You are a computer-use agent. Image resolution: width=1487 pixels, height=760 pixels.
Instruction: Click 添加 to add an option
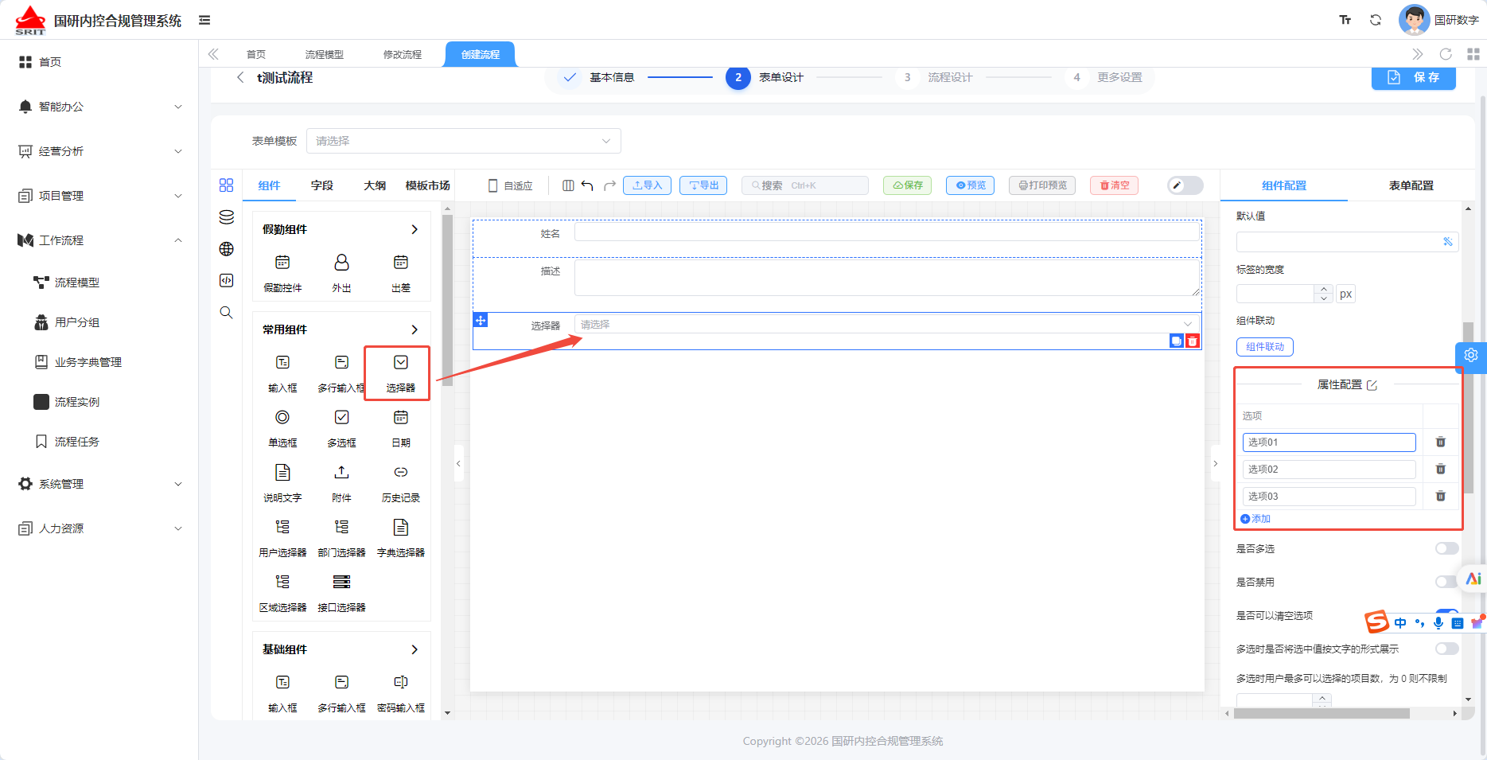coord(1255,519)
